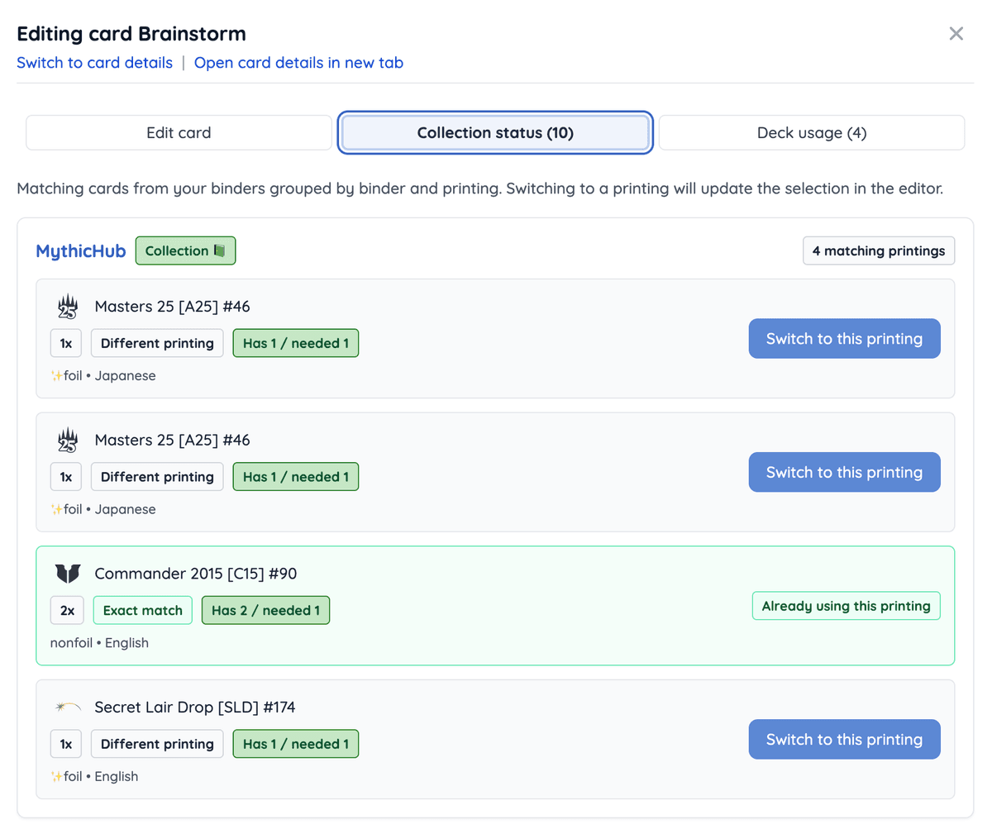Click the Already using this printing label
The image size is (992, 834).
coord(846,606)
